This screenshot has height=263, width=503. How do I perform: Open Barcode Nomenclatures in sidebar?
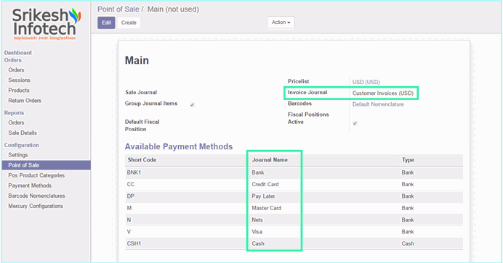36,196
